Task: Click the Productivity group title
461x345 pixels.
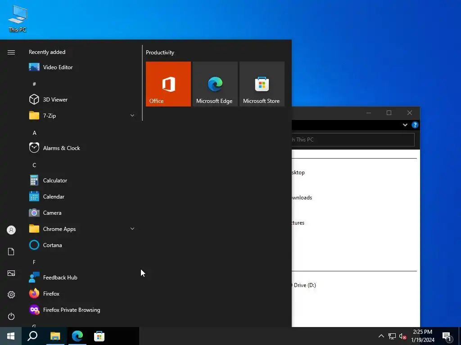Action: click(x=160, y=53)
